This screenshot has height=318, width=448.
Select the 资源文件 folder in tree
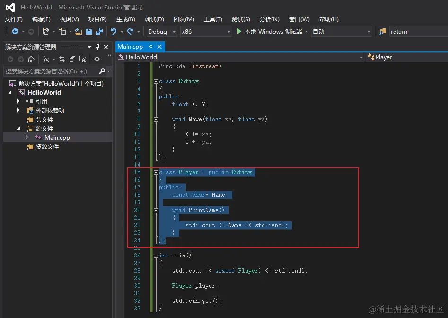[x=47, y=146]
